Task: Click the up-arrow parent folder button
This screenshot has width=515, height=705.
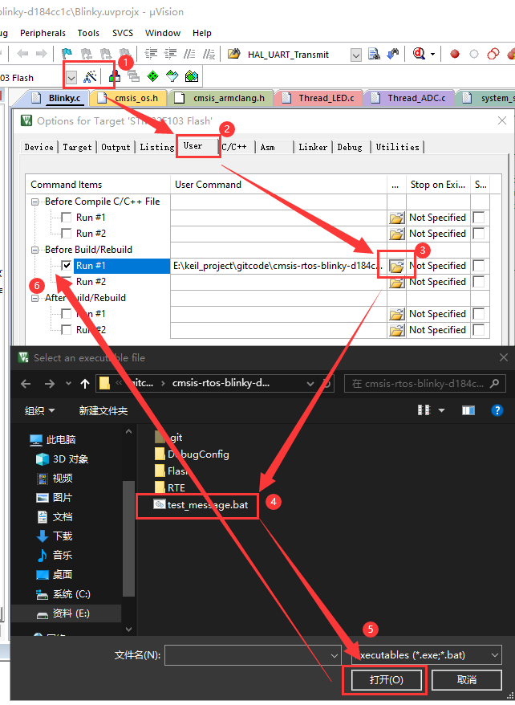Action: (x=85, y=383)
